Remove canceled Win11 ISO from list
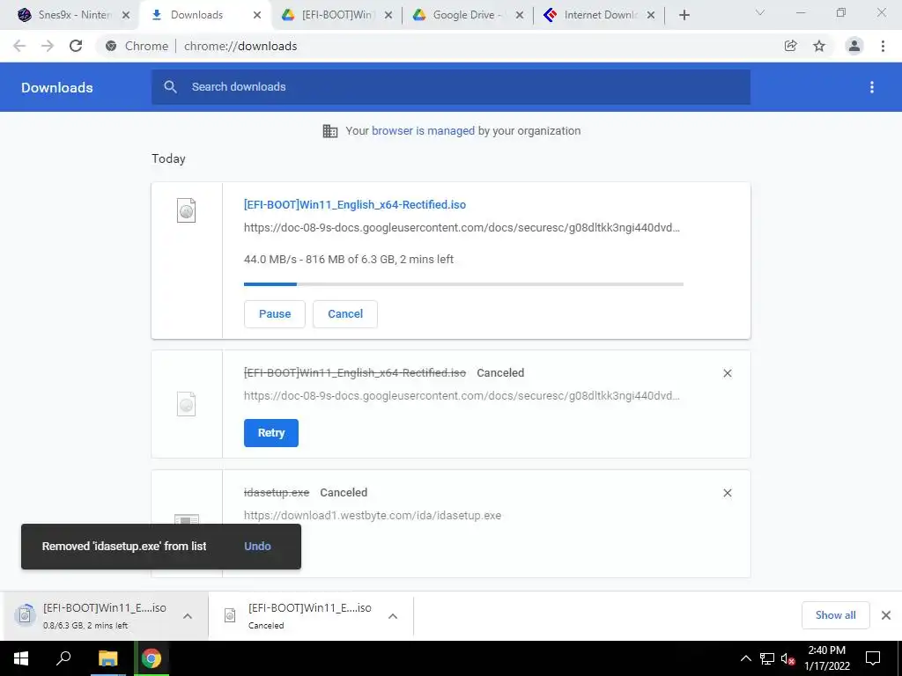The width and height of the screenshot is (902, 676). pyautogui.click(x=727, y=373)
